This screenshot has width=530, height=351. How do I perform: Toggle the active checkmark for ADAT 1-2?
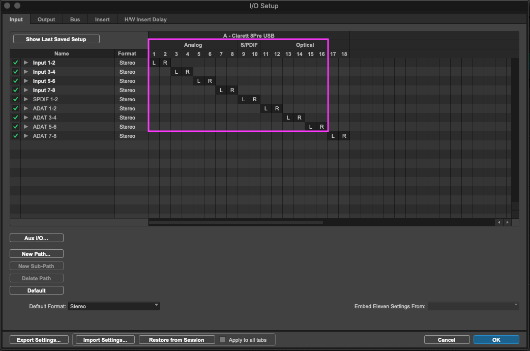(15, 108)
